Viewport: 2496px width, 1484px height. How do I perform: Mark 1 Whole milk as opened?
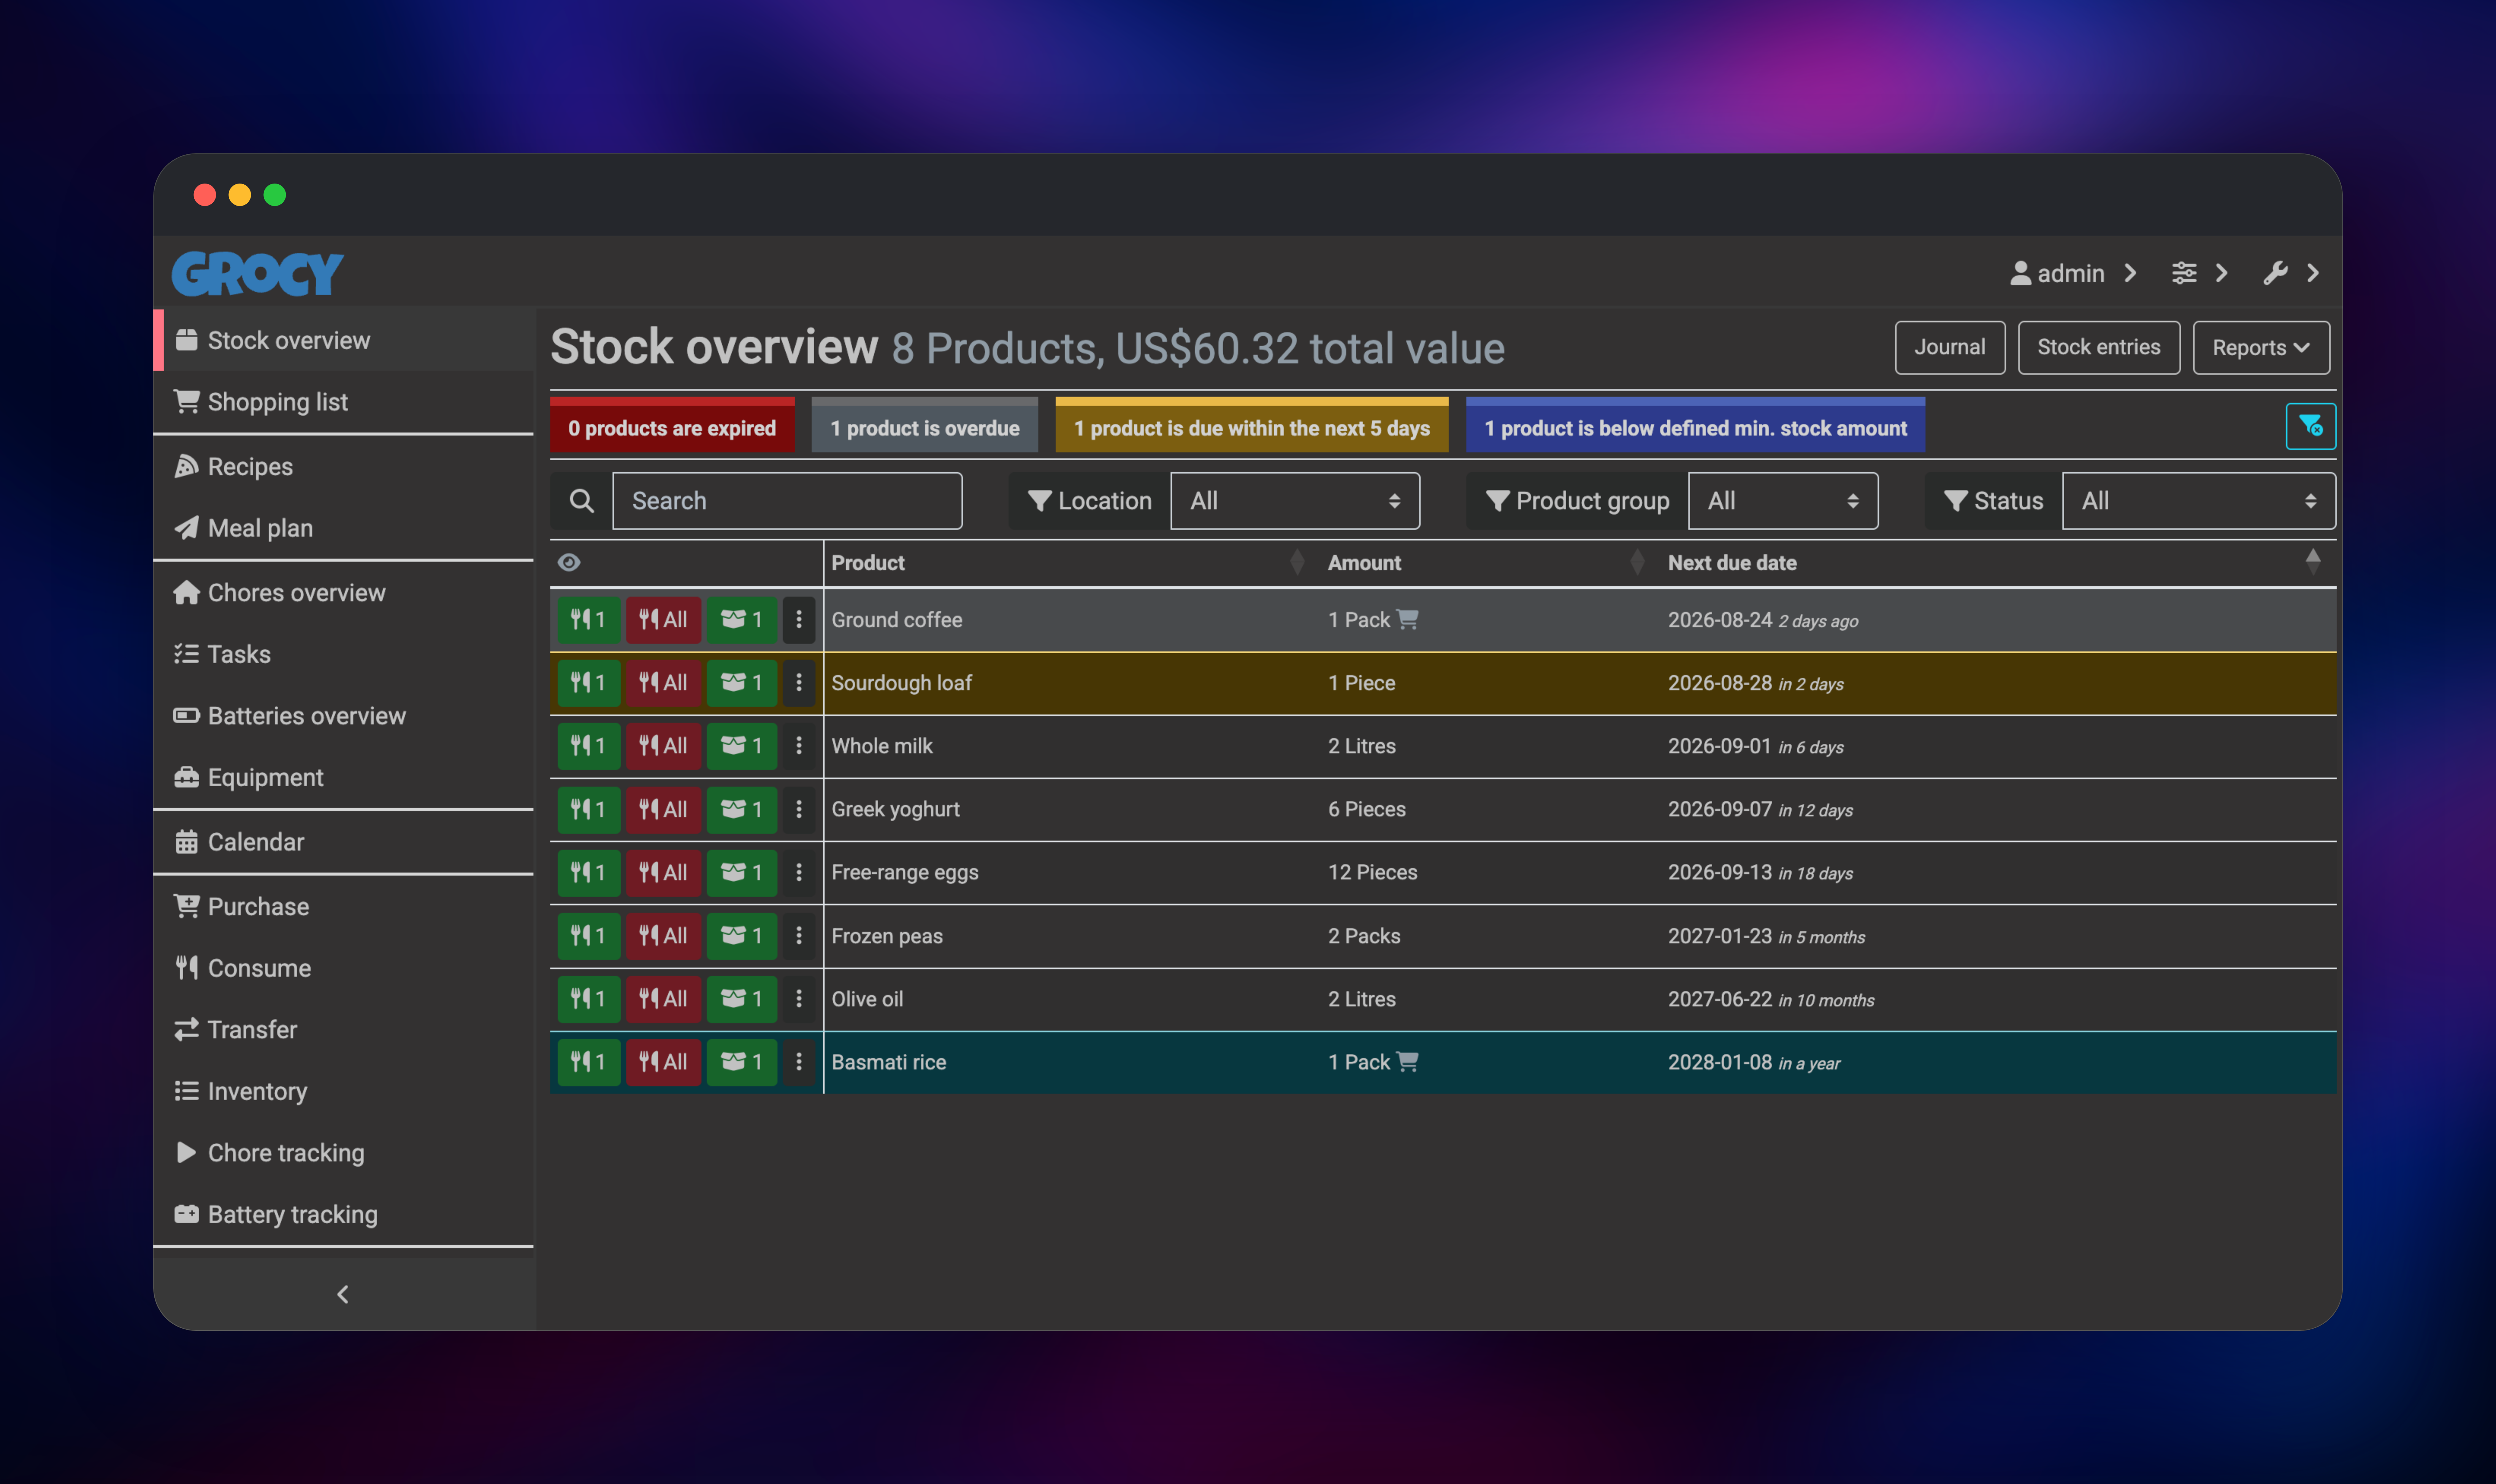tap(742, 746)
